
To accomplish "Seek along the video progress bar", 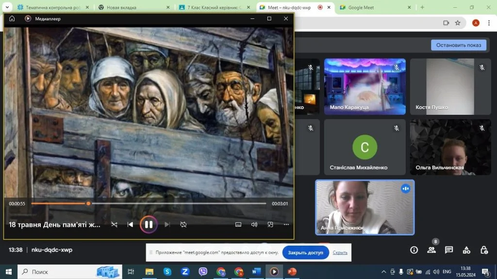I will 149,203.
